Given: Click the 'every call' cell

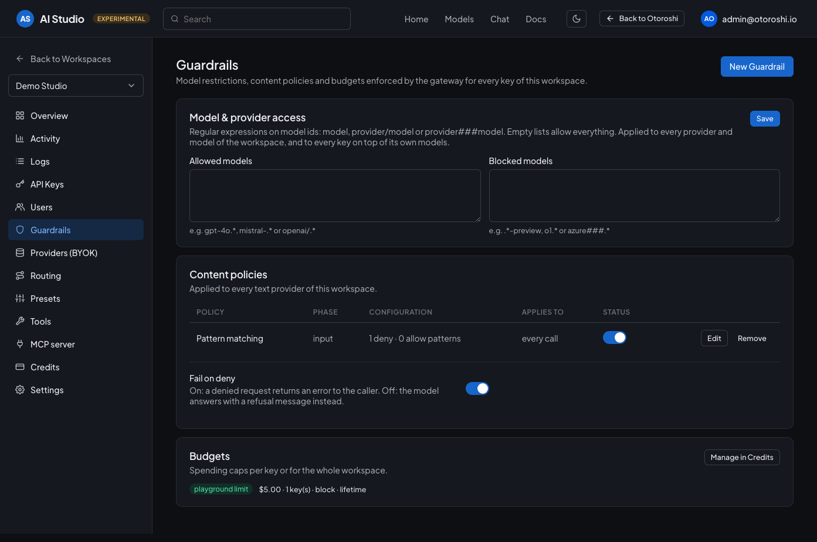Looking at the screenshot, I should tap(540, 338).
